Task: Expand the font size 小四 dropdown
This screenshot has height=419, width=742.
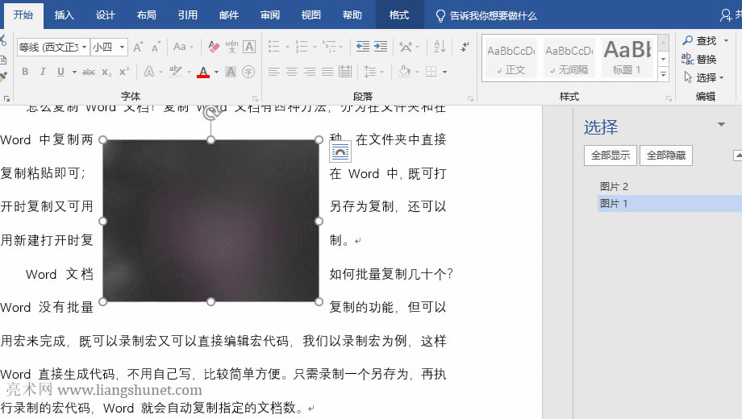Action: pyautogui.click(x=123, y=48)
